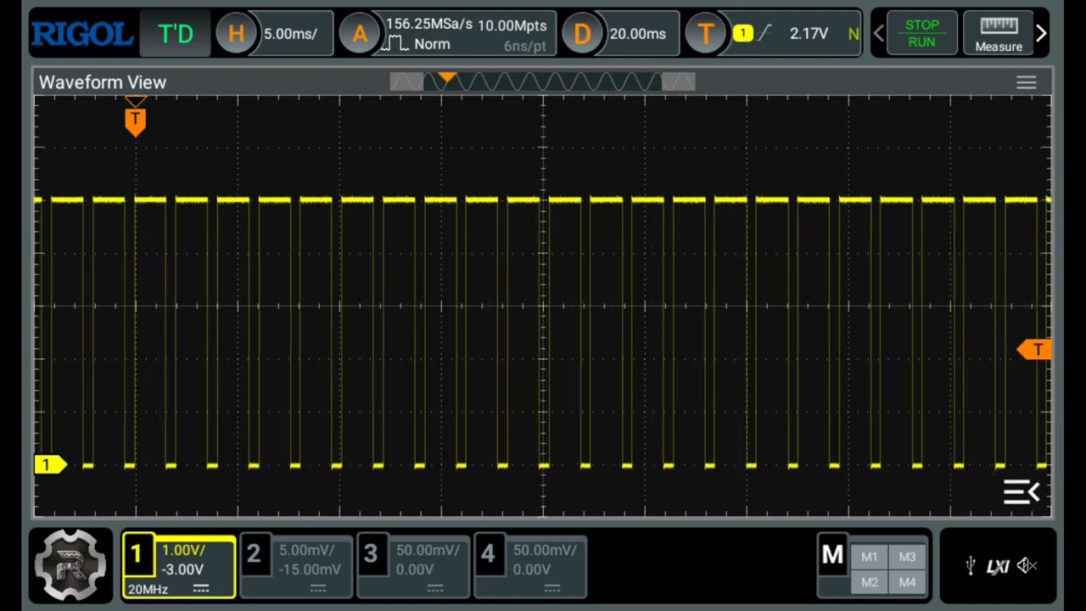Tap the navigation wheel icon bottom left
This screenshot has width=1086, height=611.
point(70,564)
